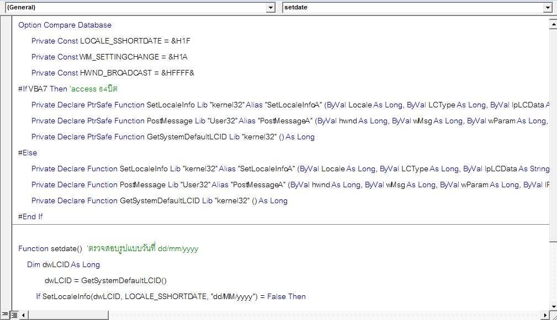This screenshot has width=557, height=320.
Task: Click 'Dim dwLCID As Long' line
Action: pos(63,265)
